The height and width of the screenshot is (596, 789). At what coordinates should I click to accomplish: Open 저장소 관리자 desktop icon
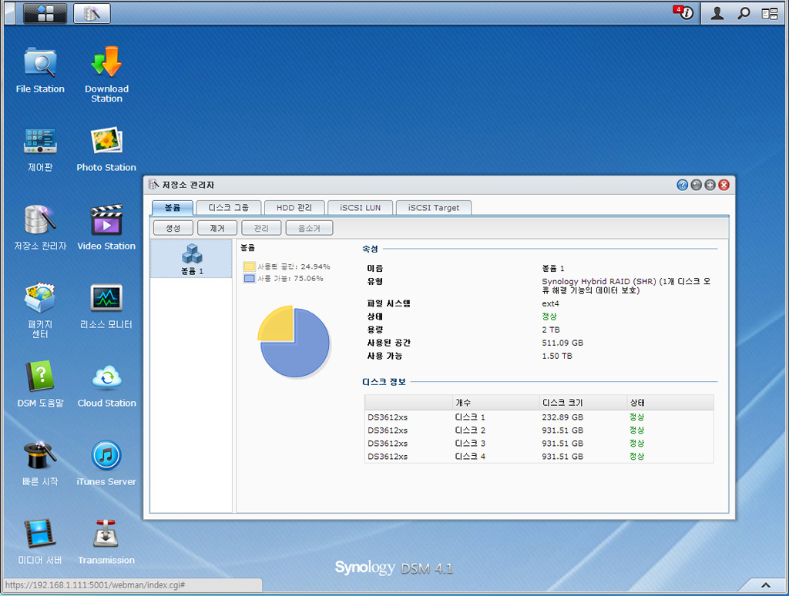[x=40, y=227]
